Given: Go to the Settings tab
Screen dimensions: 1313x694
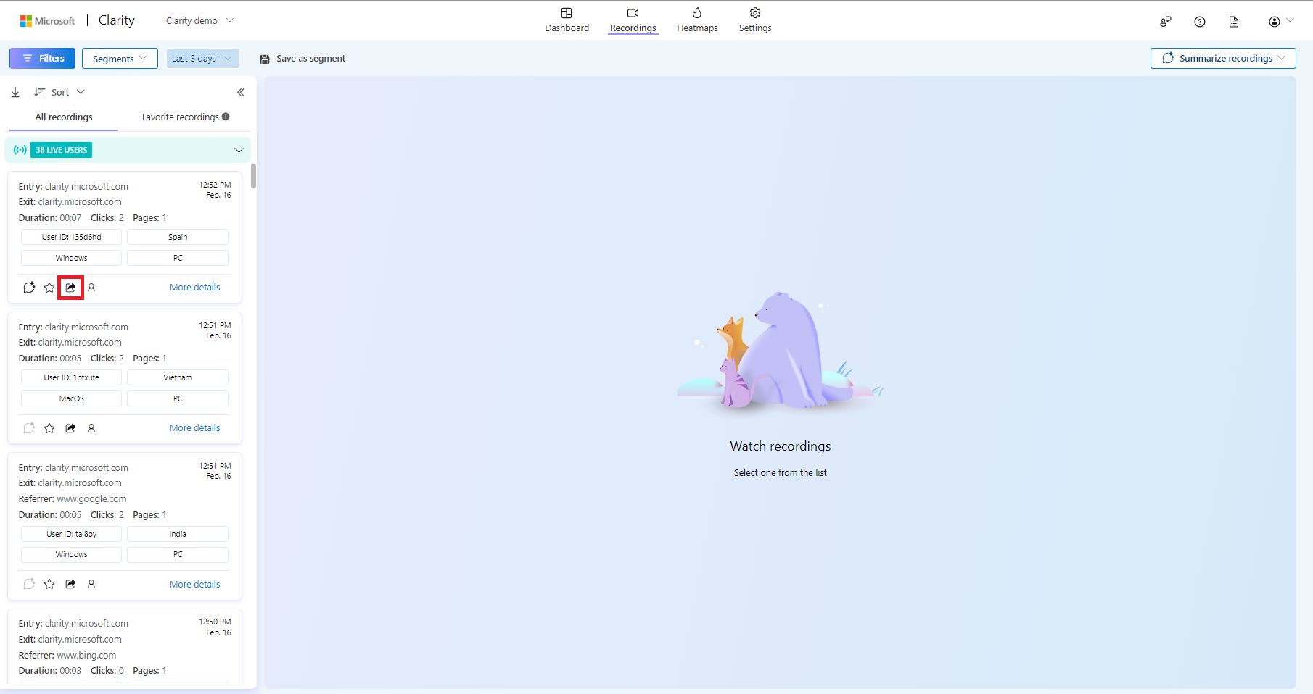Looking at the screenshot, I should pyautogui.click(x=755, y=20).
